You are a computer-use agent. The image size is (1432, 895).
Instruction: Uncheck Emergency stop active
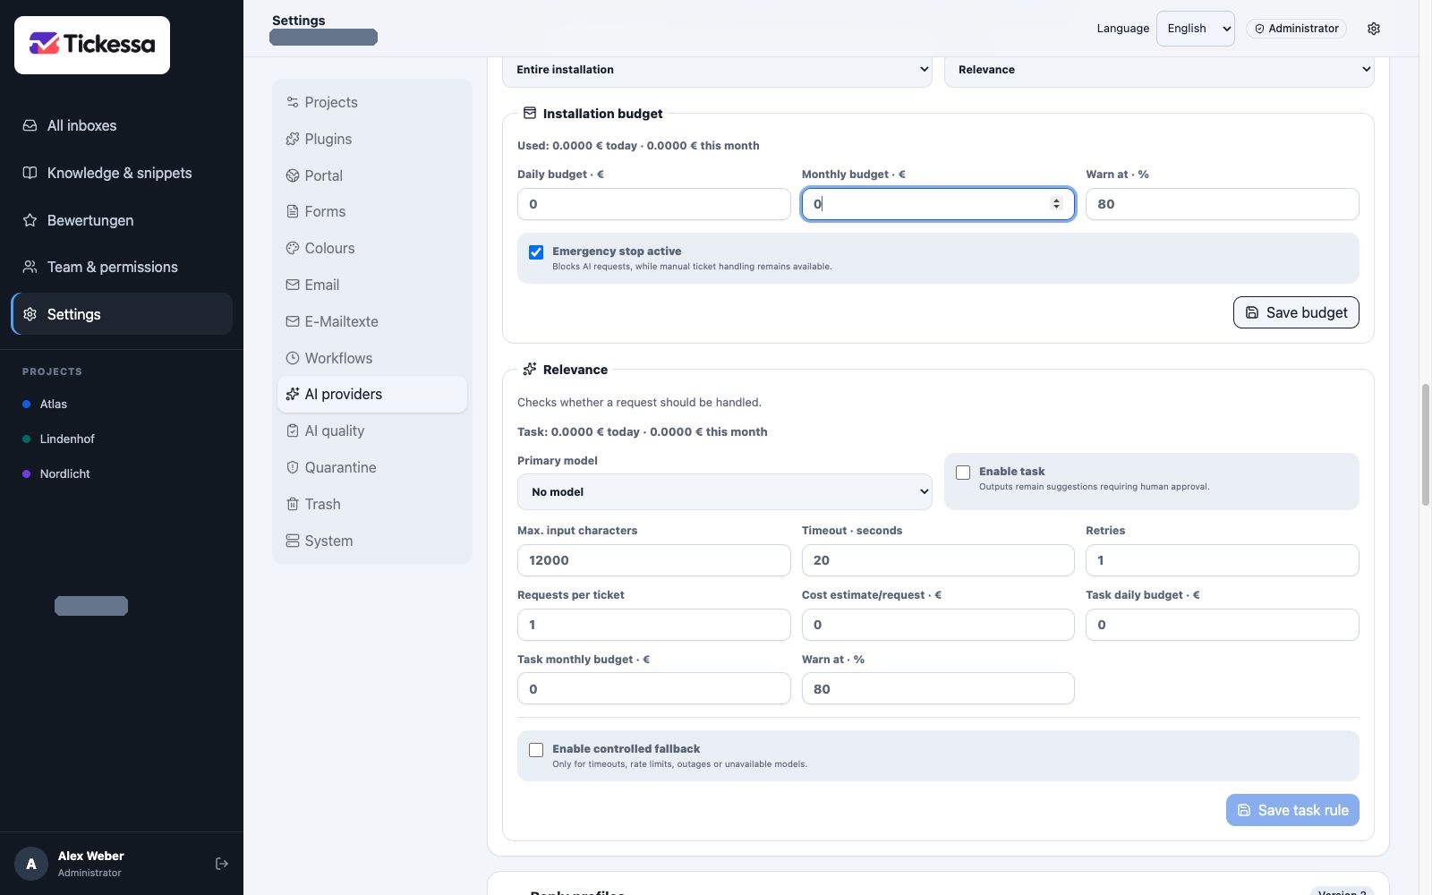coord(536,252)
